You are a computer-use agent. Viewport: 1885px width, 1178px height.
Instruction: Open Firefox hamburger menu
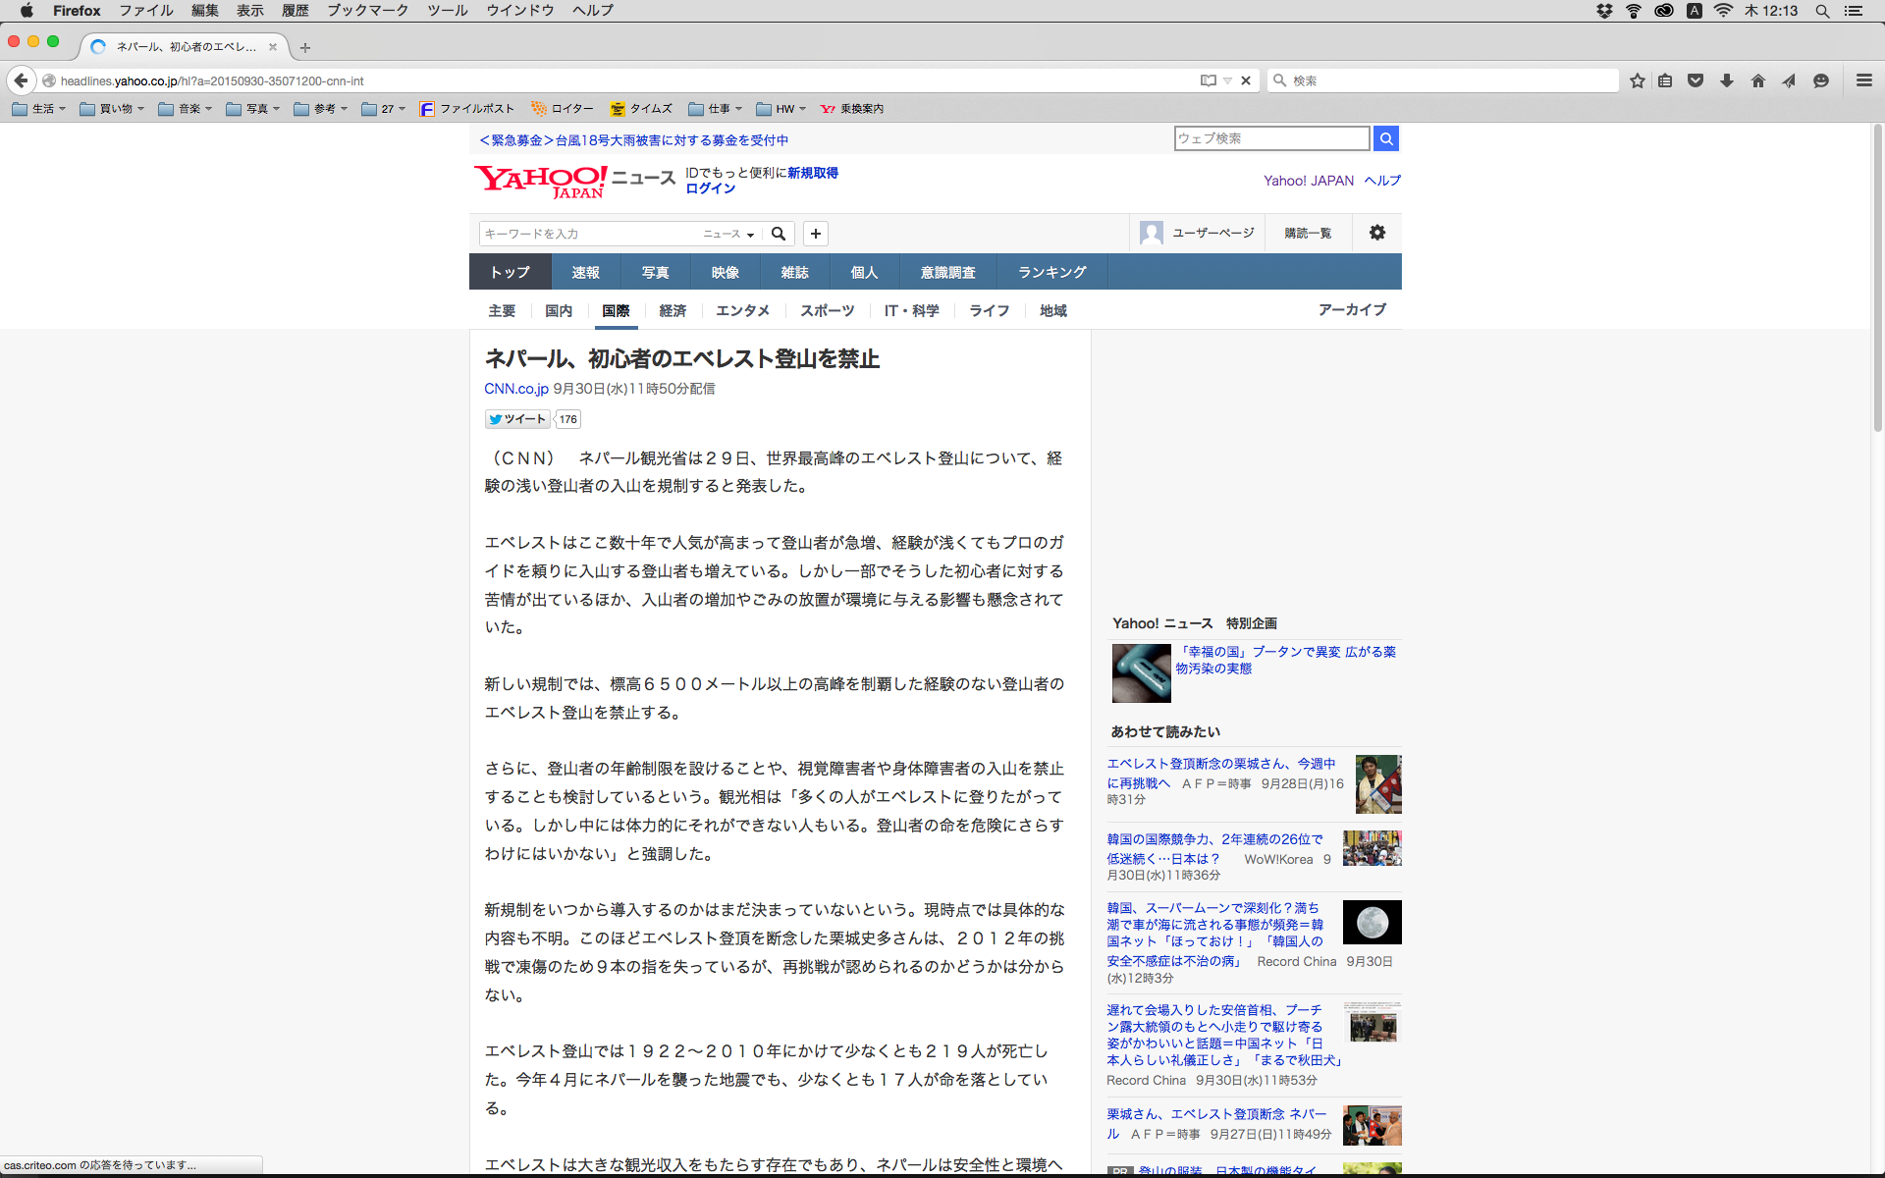pyautogui.click(x=1863, y=80)
